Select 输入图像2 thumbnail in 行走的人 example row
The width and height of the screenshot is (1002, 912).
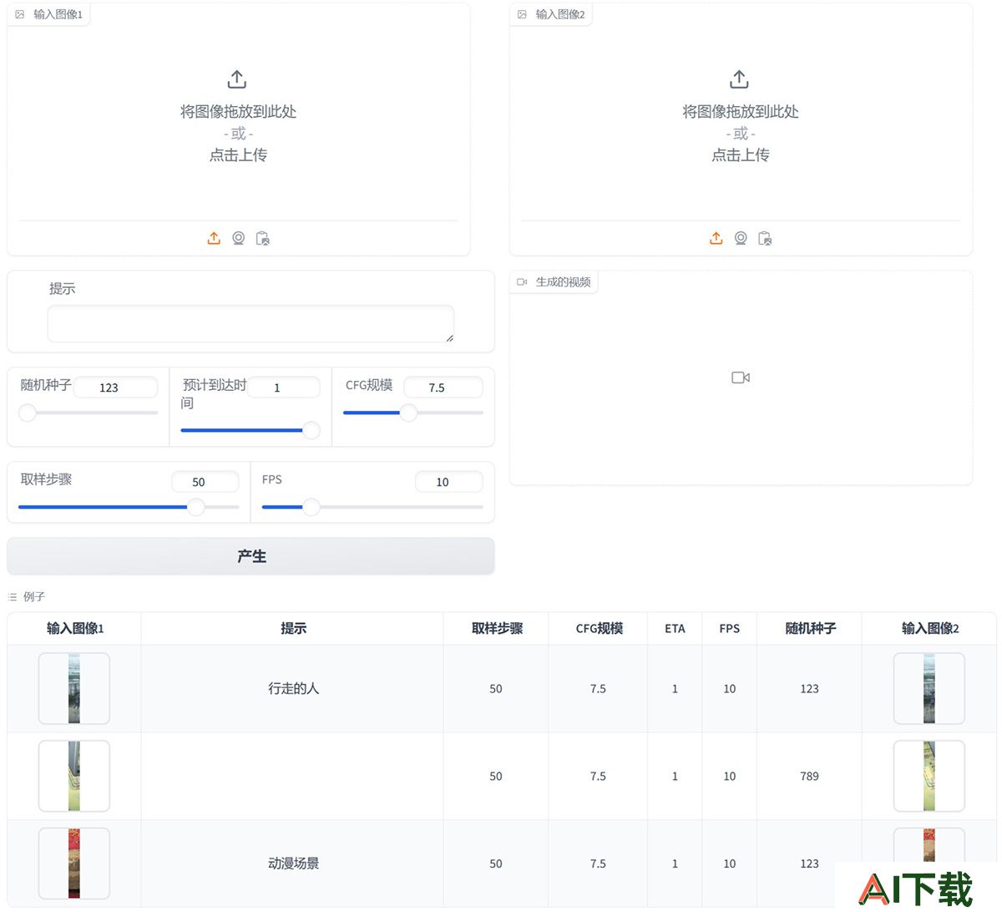[929, 688]
